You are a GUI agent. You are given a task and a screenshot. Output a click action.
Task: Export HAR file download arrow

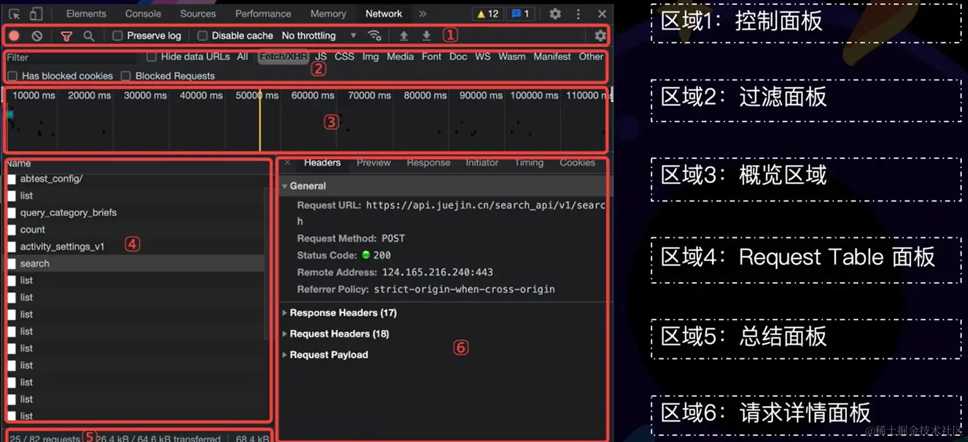(426, 35)
